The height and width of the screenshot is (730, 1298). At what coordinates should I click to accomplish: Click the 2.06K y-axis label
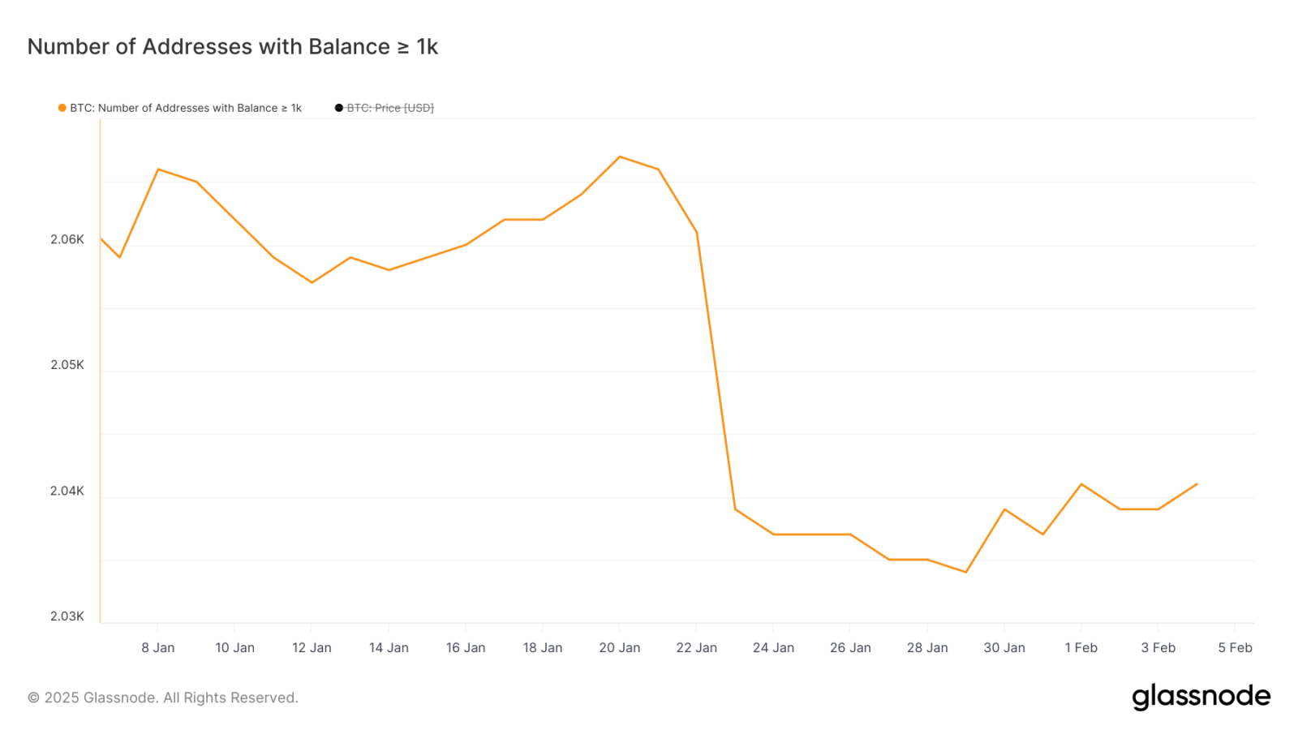coord(67,239)
